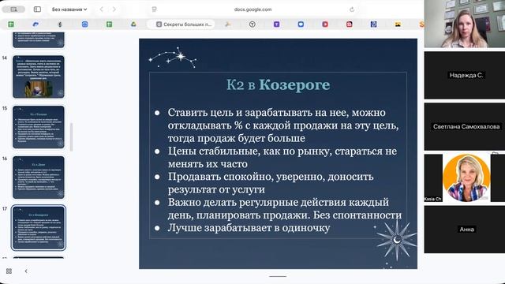
Task: Switch to the blue bird-shaped icon tab
Action: [x=36, y=24]
